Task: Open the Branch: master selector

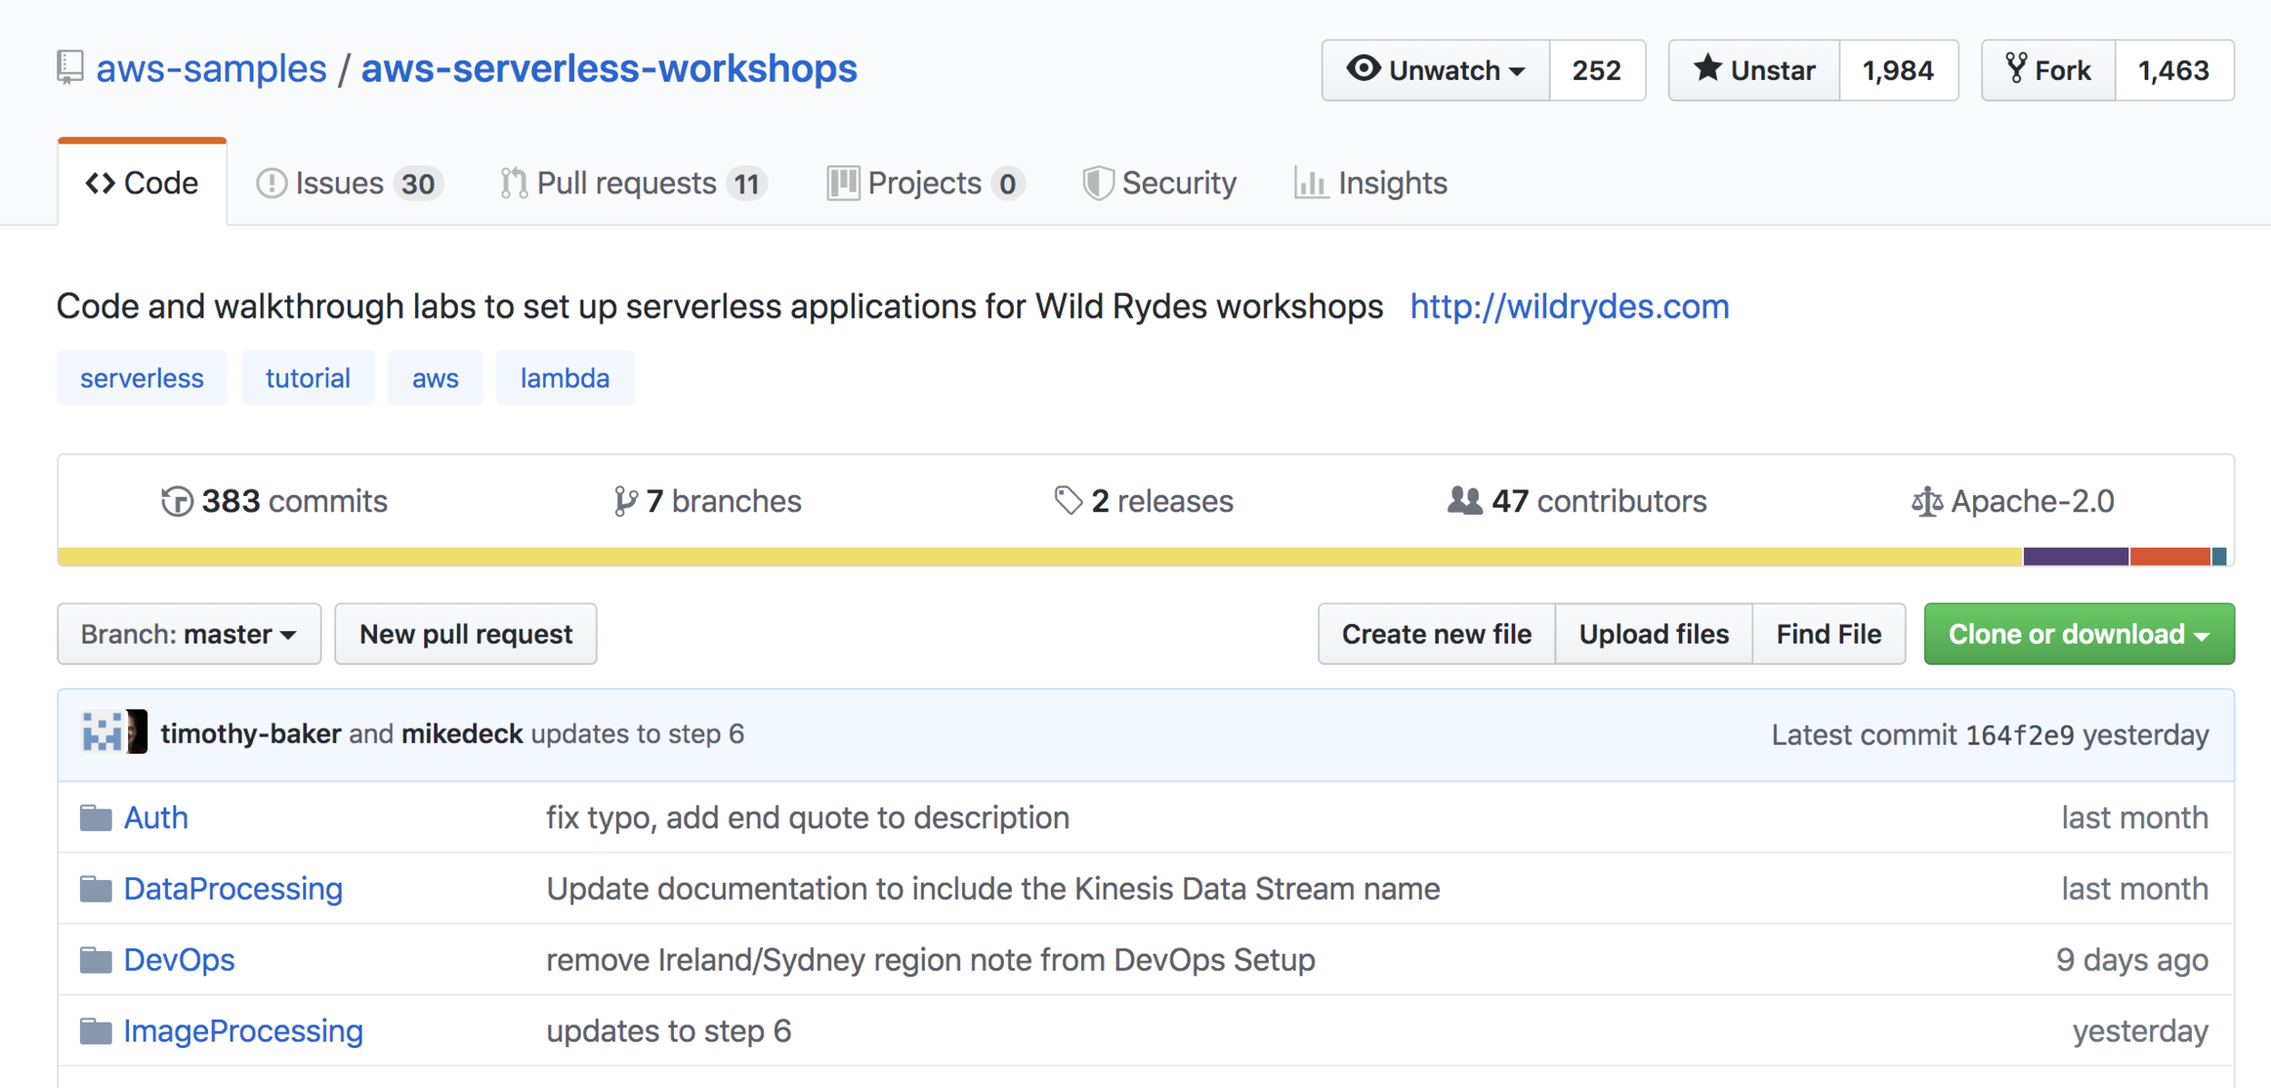Action: pos(189,634)
